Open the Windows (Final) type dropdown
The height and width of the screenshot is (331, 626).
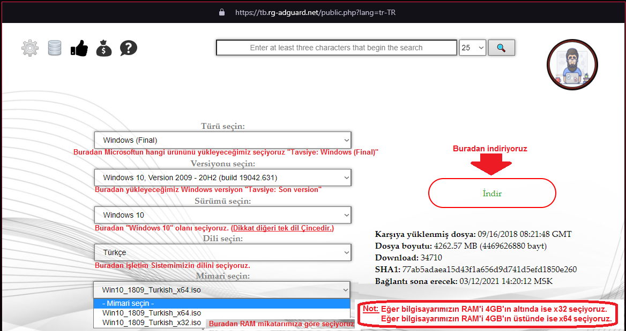(x=223, y=140)
